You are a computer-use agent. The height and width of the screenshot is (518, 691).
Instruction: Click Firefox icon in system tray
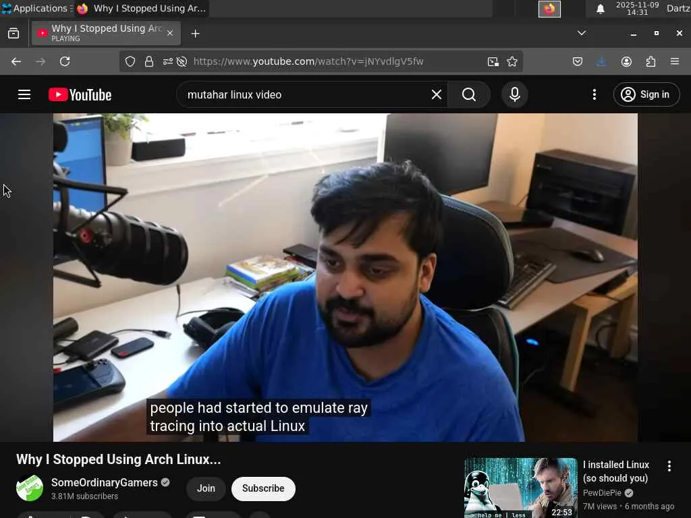pos(549,9)
